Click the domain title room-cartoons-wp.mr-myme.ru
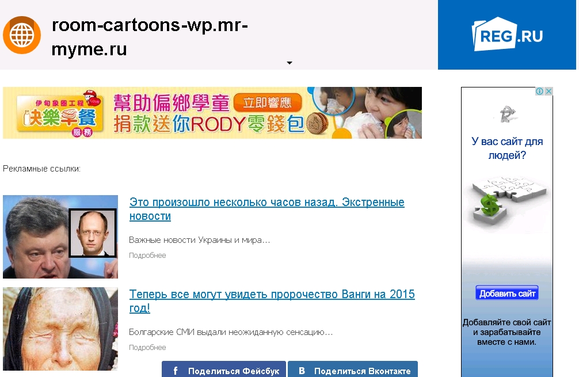The image size is (579, 377). (150, 37)
